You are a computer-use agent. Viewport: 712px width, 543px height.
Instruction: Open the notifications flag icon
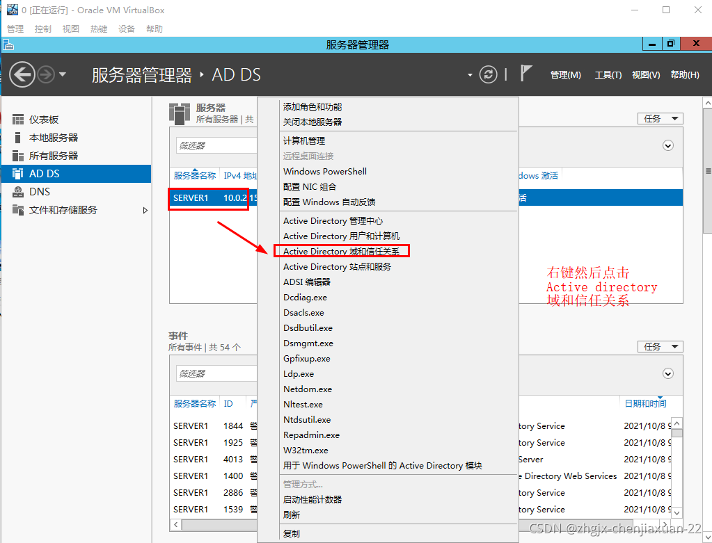pos(525,73)
